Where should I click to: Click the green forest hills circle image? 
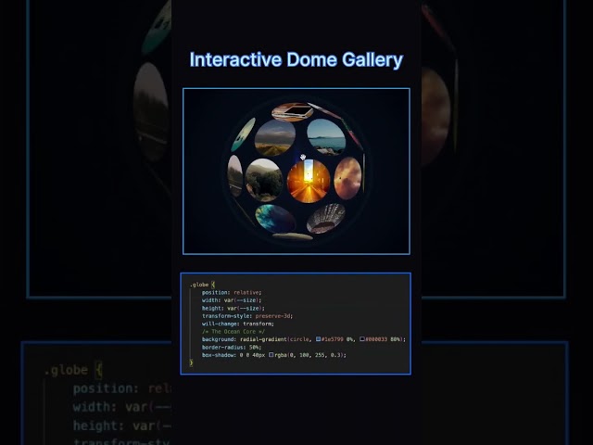click(264, 180)
